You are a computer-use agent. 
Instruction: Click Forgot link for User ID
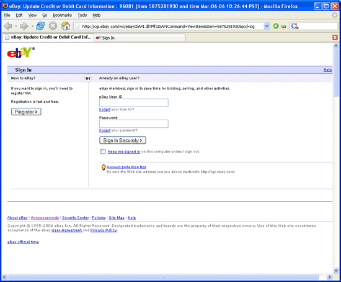(x=105, y=109)
